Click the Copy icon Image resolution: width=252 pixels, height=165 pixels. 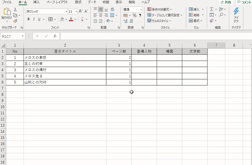click(x=15, y=15)
